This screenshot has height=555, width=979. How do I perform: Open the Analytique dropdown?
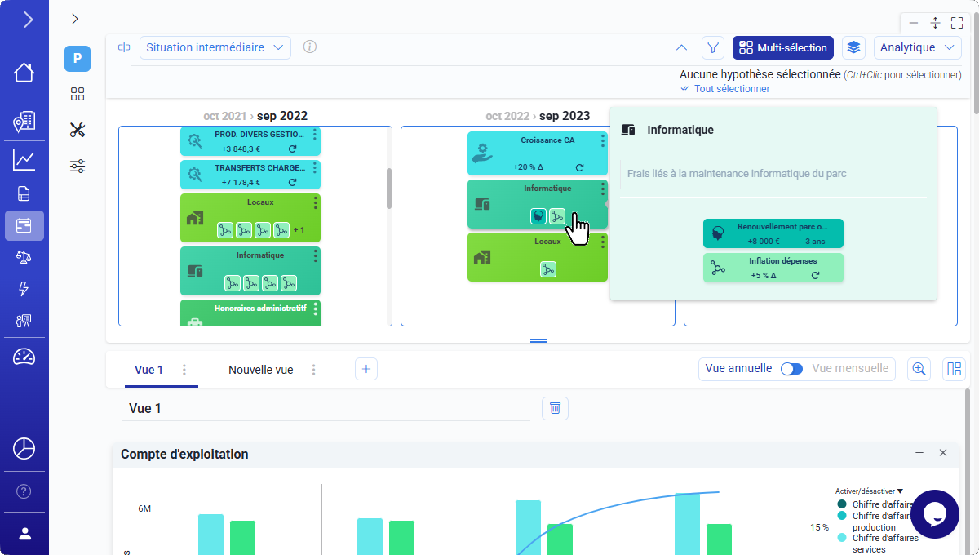pyautogui.click(x=917, y=47)
